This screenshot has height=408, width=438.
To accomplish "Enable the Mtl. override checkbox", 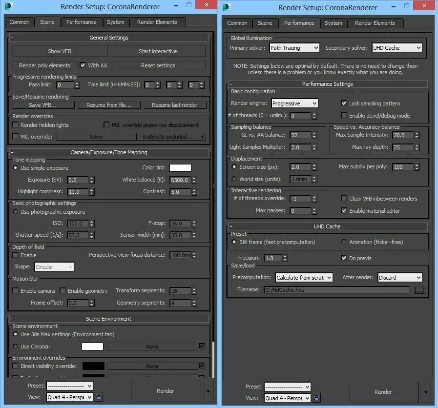I will tap(15, 137).
